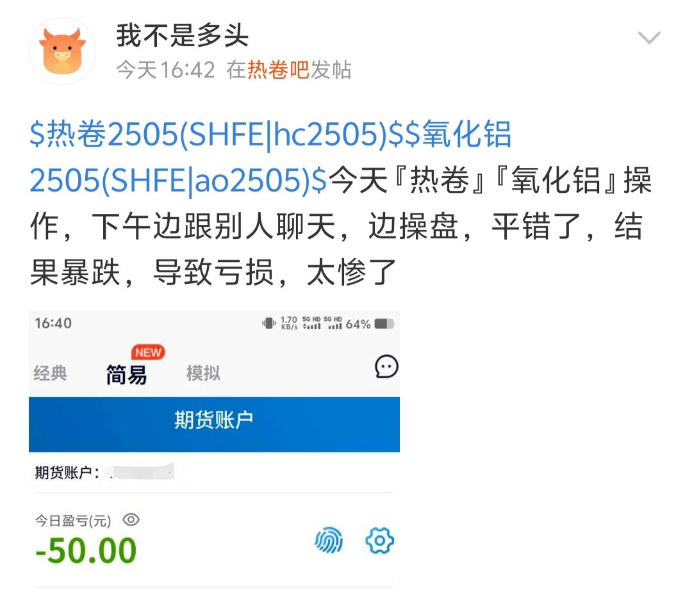Toggle the eye icon hiding 今日盈亏
This screenshot has width=692, height=597.
[x=131, y=519]
